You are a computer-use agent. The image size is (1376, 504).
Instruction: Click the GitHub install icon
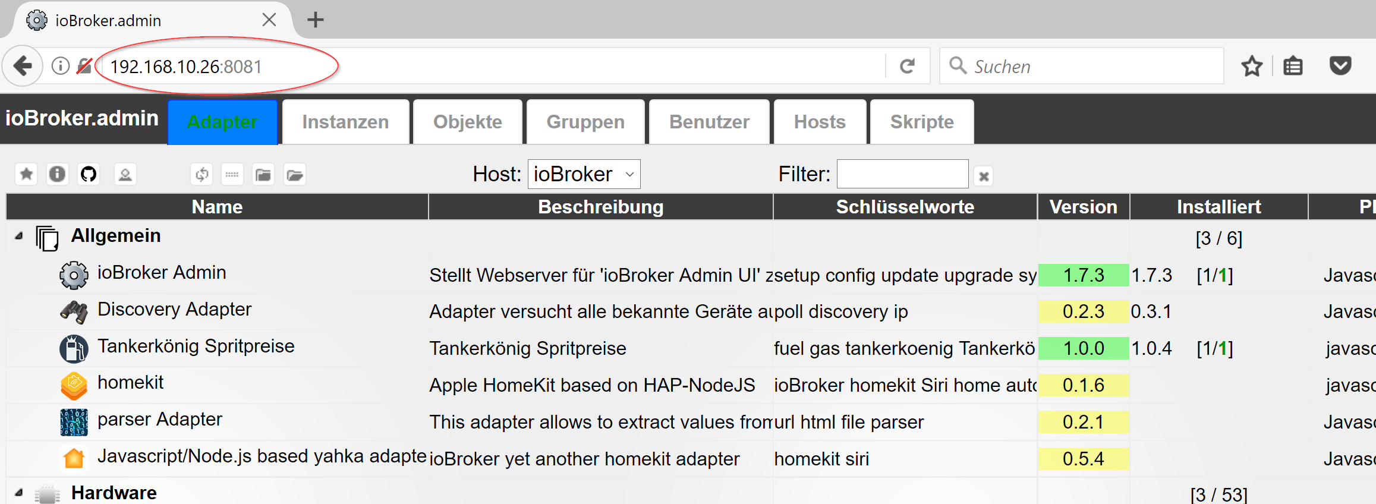pos(89,174)
